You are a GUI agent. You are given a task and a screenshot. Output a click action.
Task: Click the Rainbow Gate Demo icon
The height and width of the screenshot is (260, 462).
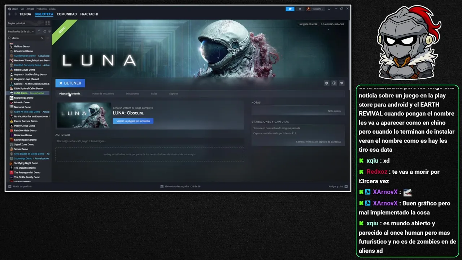[12, 130]
